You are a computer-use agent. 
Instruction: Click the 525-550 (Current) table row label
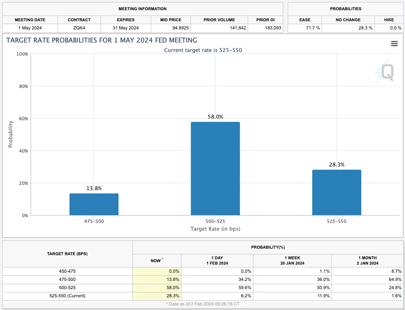(x=67, y=296)
